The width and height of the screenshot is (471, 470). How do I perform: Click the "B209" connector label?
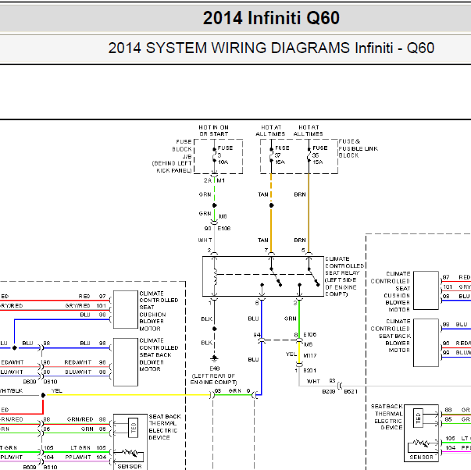point(328,392)
